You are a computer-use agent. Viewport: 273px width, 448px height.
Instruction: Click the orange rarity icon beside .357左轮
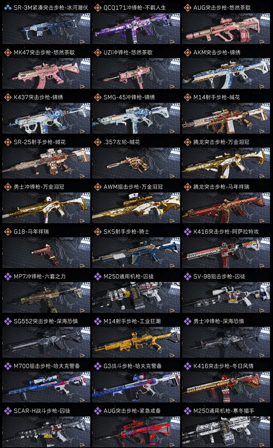97,142
